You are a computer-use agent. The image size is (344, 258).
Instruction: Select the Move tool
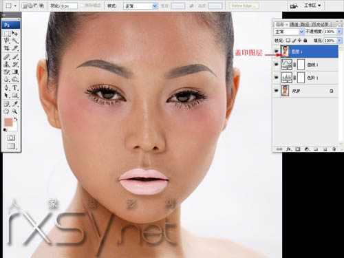[x=15, y=34]
